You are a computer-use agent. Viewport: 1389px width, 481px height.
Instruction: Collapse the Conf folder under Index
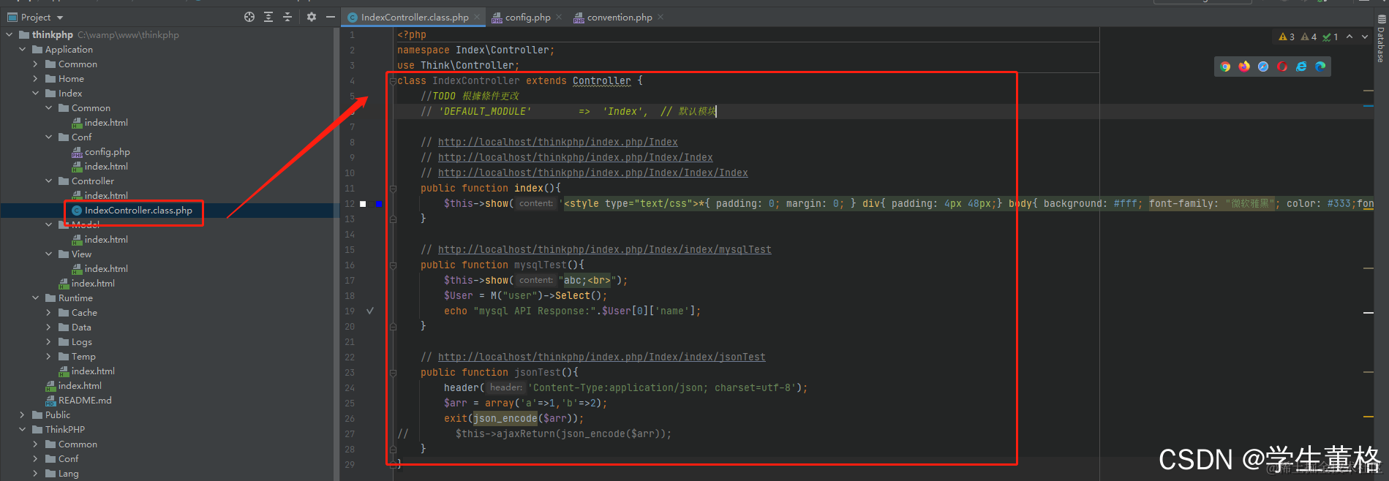pyautogui.click(x=48, y=137)
